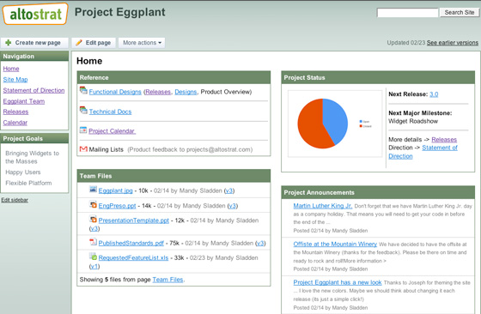Open the Eggplant.jpg file link
The height and width of the screenshot is (314, 481).
[x=115, y=190]
